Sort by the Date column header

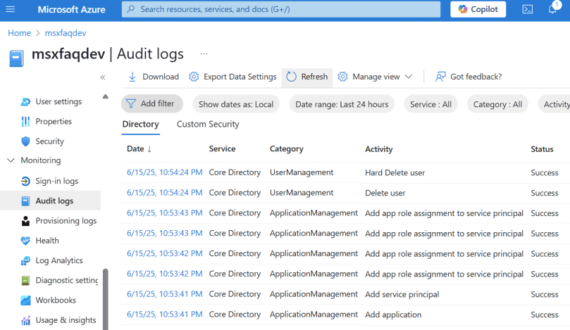pyautogui.click(x=135, y=149)
